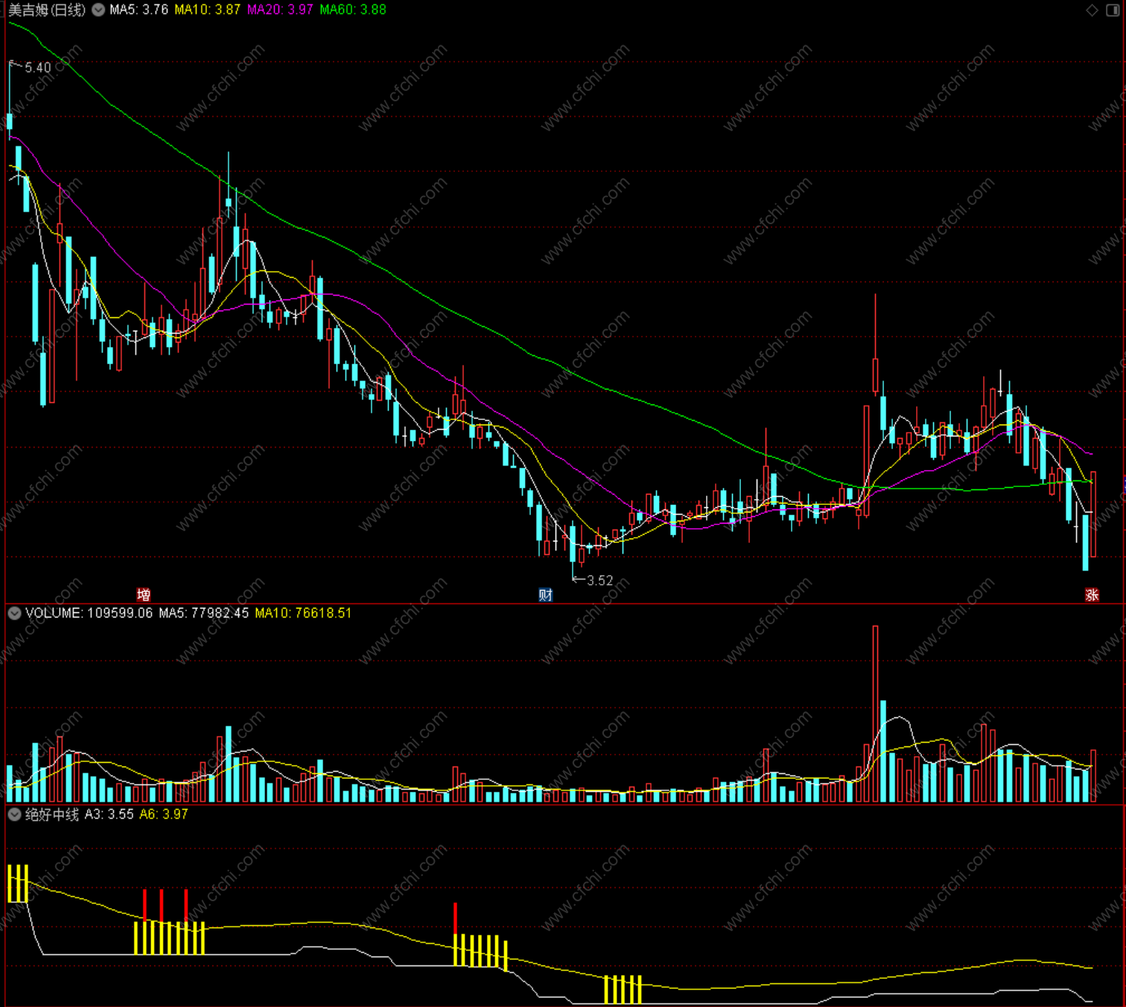
Task: Click the volume MA10: 76618.51 label
Action: [x=303, y=613]
